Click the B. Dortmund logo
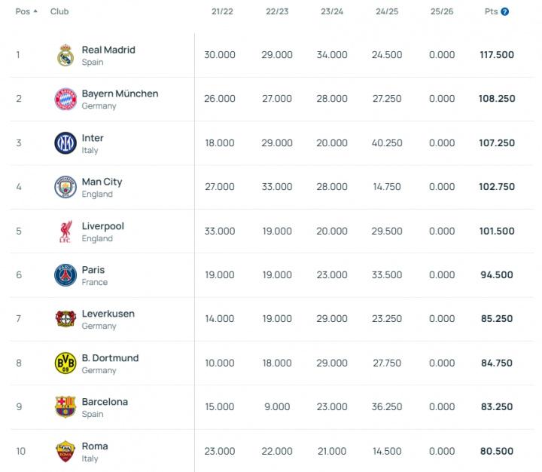 [65, 363]
